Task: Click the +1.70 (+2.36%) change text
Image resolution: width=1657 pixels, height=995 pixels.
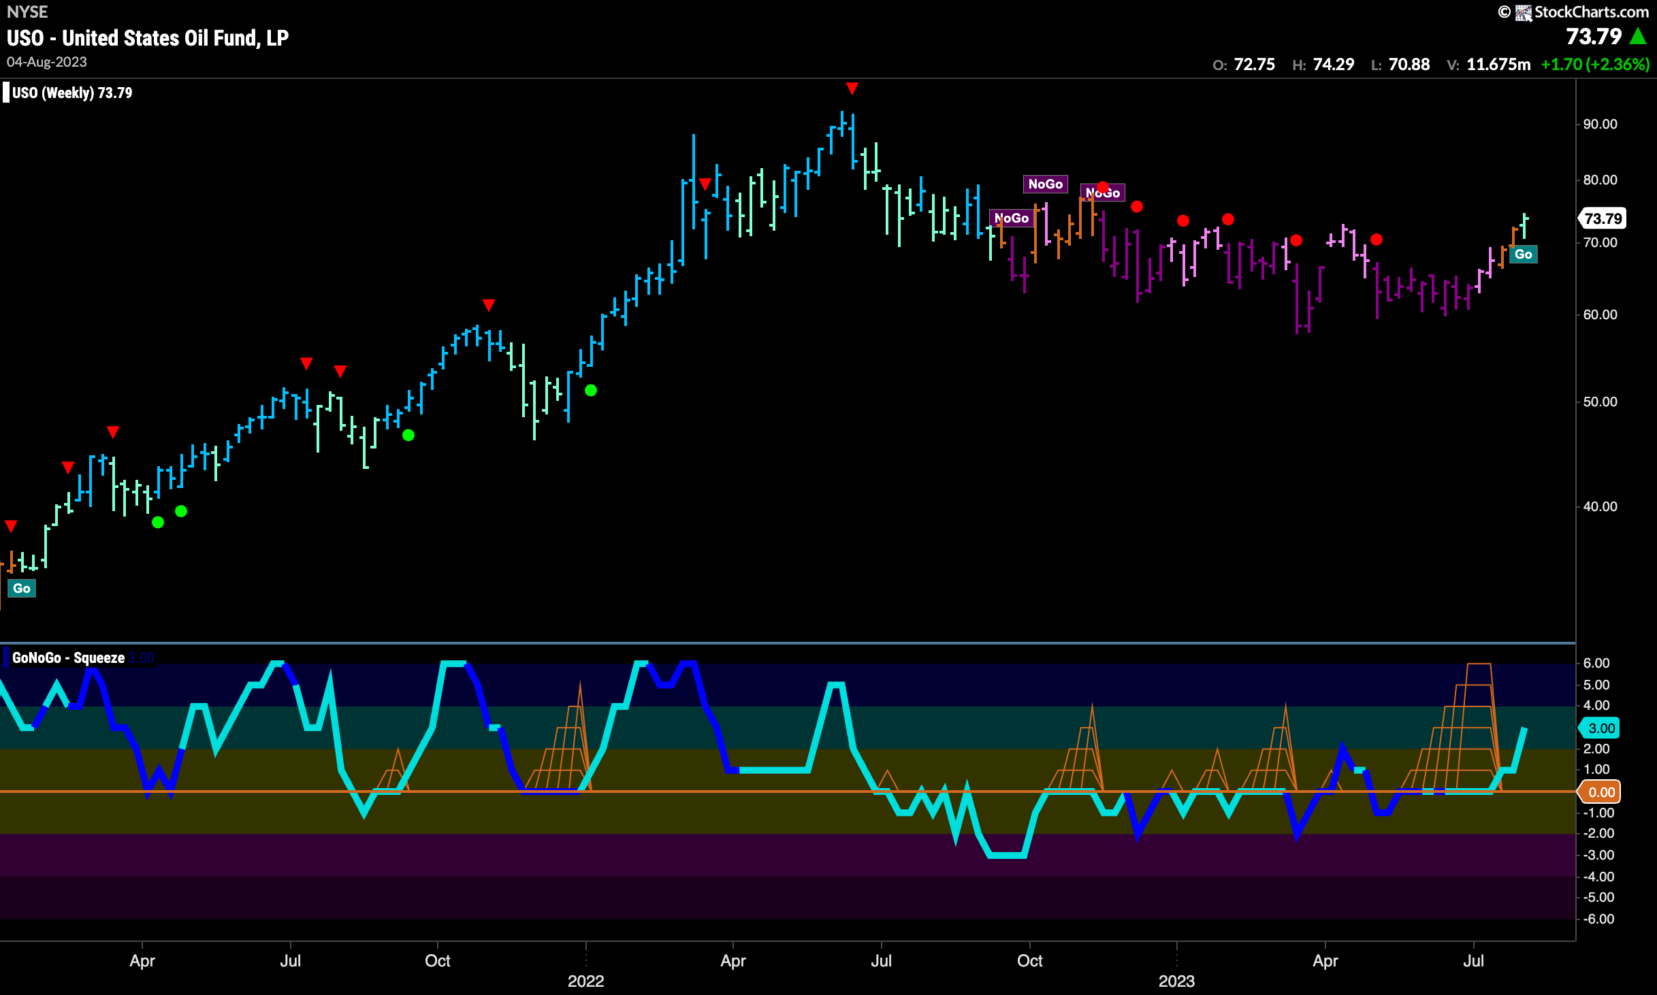Action: [x=1595, y=65]
